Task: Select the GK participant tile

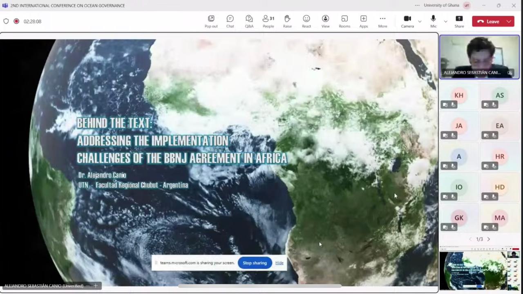Action: [x=459, y=218]
